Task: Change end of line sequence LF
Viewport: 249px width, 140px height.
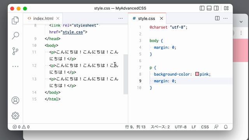Action: coord(194,127)
